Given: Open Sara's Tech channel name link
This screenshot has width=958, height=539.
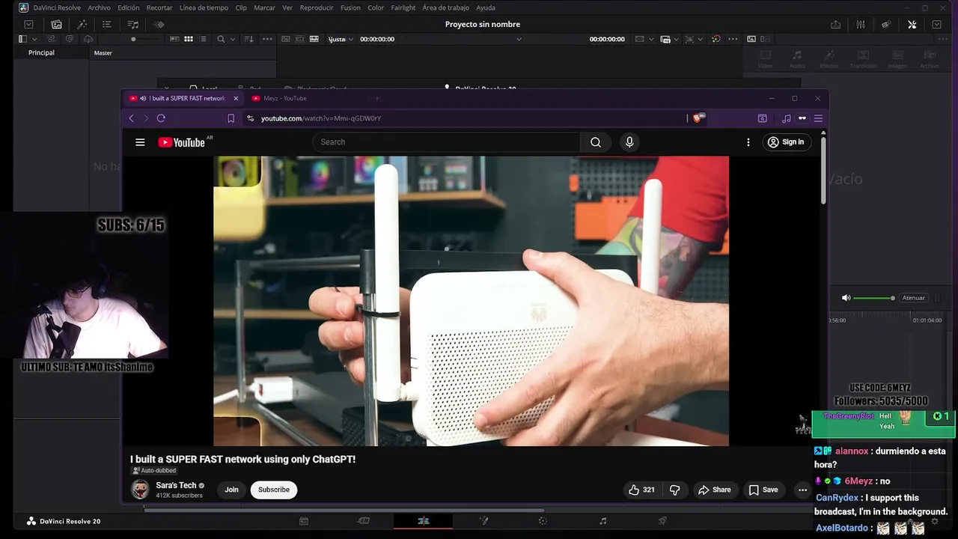Looking at the screenshot, I should click(176, 485).
